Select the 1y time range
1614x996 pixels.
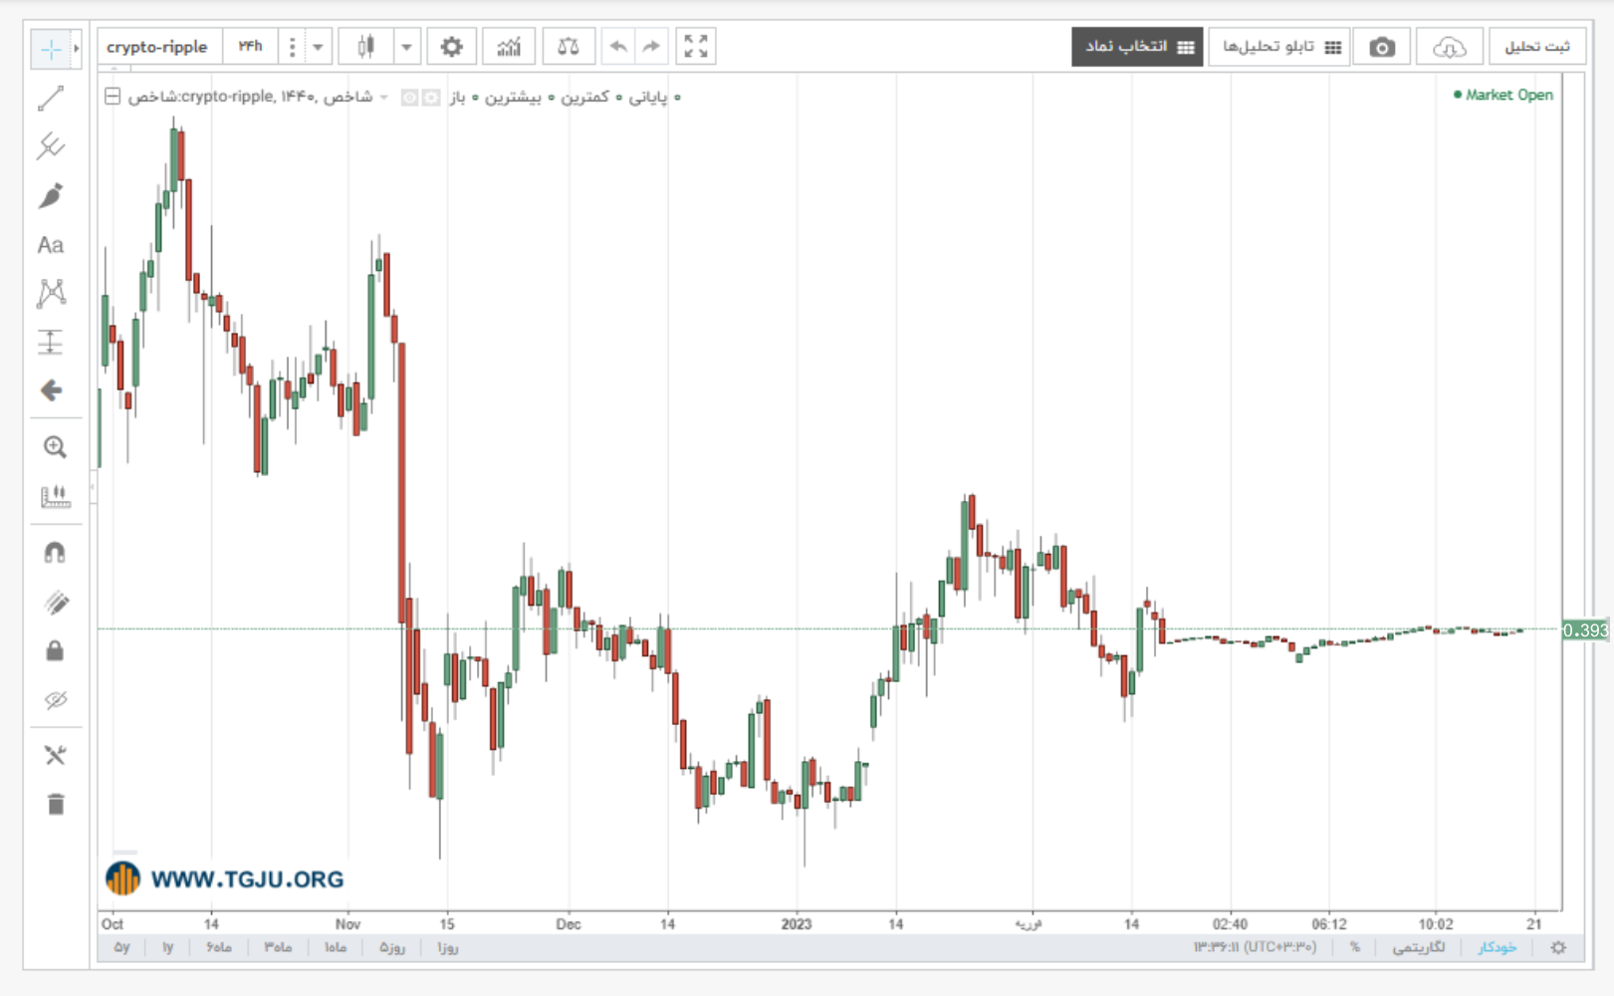point(167,947)
